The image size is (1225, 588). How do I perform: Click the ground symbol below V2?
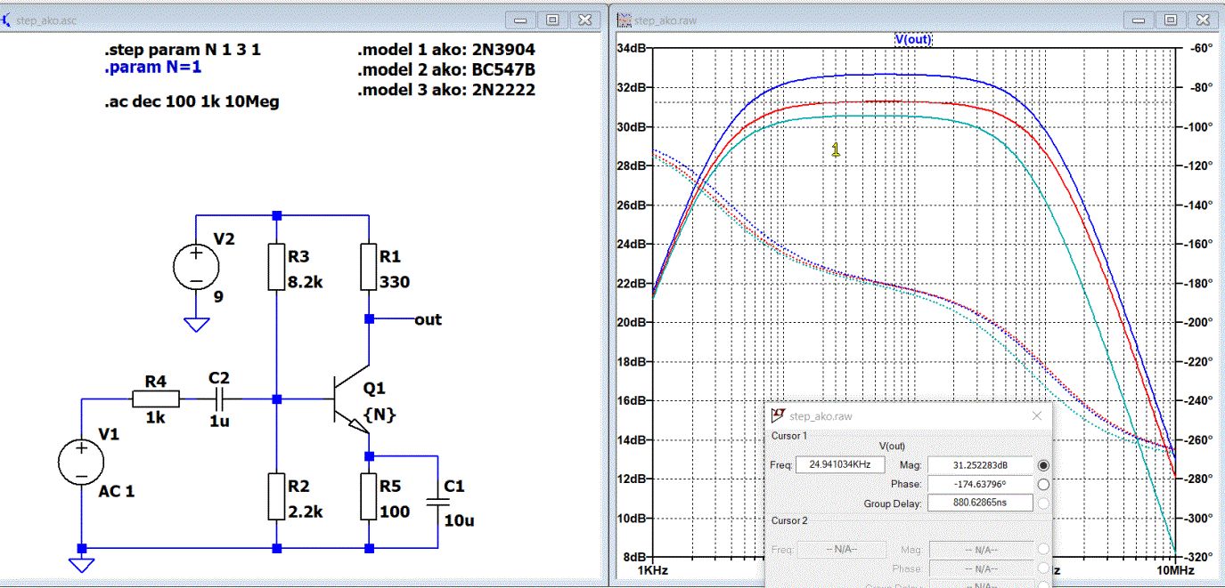click(195, 324)
